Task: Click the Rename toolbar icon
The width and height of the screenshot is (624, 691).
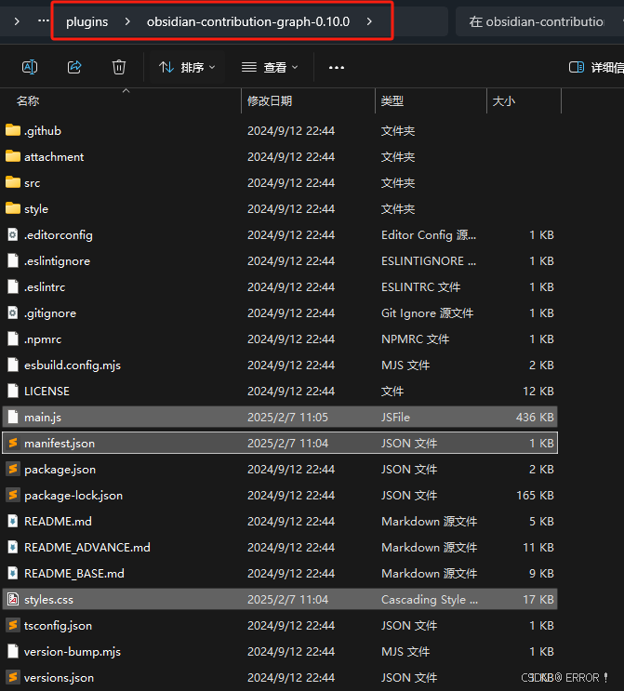Action: [30, 67]
